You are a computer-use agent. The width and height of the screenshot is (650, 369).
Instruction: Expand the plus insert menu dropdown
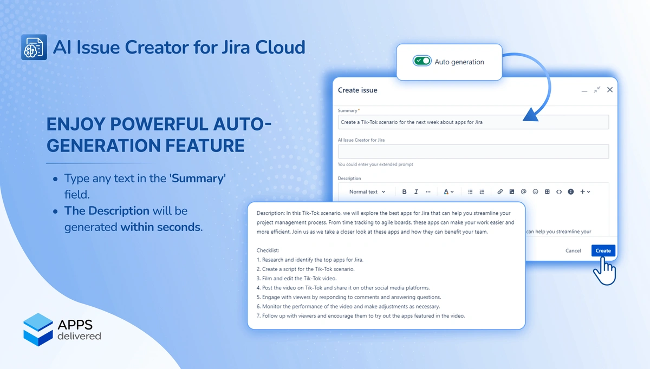point(585,192)
